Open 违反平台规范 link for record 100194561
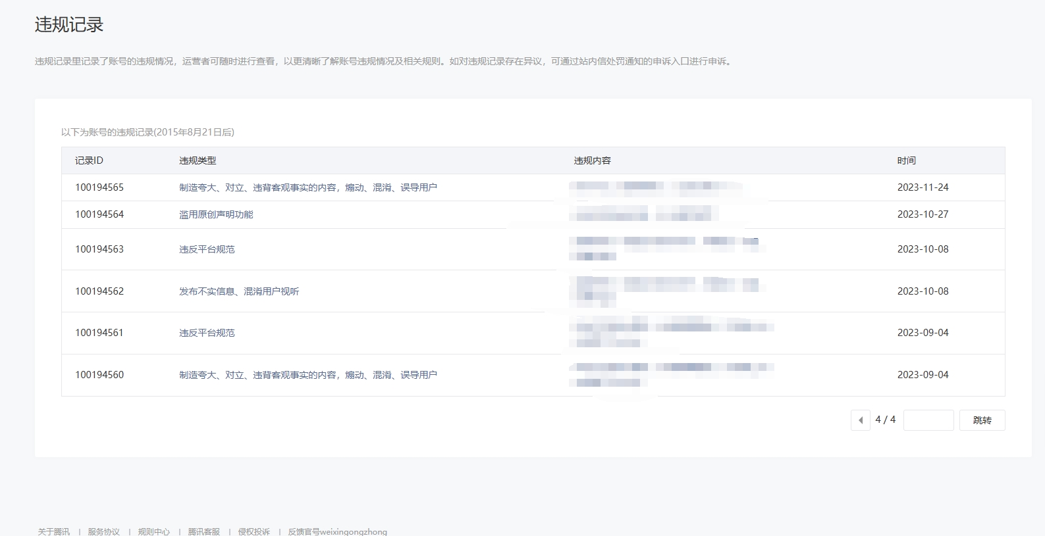Viewport: 1045px width, 536px height. coord(207,333)
